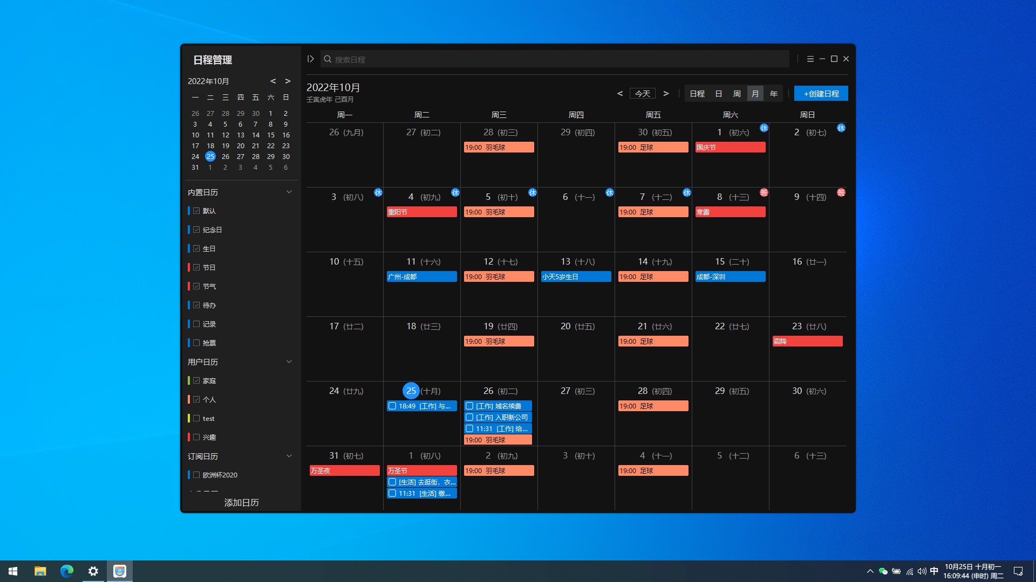1036x582 pixels.
Task: Click the holiday badge on October 1
Action: click(764, 128)
